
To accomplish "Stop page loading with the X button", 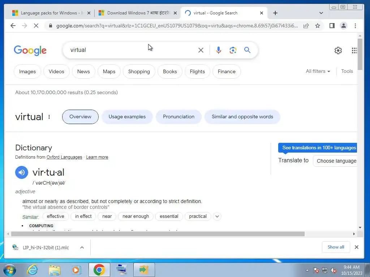I will click(36, 26).
